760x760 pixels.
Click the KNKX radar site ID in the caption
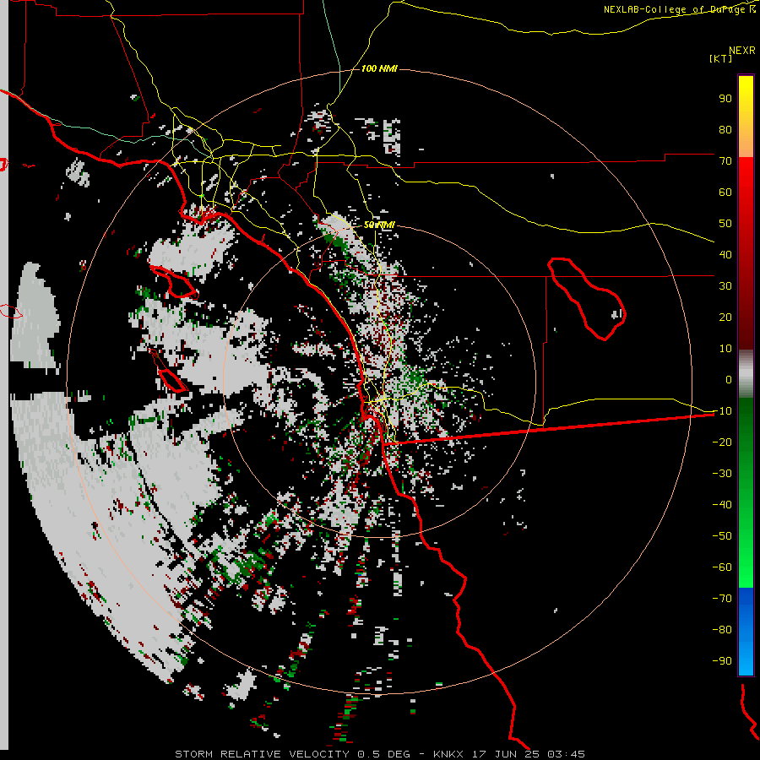[x=448, y=754]
